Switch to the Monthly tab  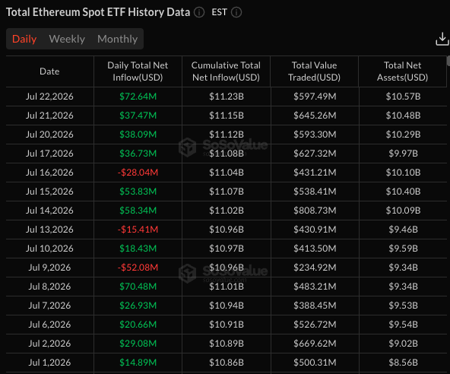click(x=117, y=39)
